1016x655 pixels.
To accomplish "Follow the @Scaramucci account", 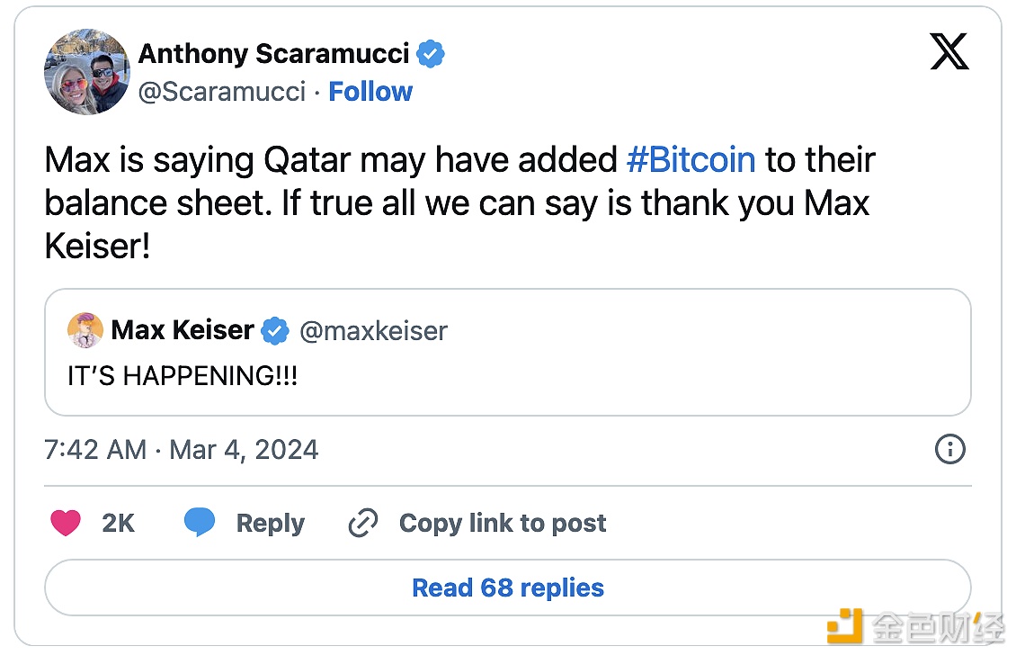I will click(x=370, y=92).
